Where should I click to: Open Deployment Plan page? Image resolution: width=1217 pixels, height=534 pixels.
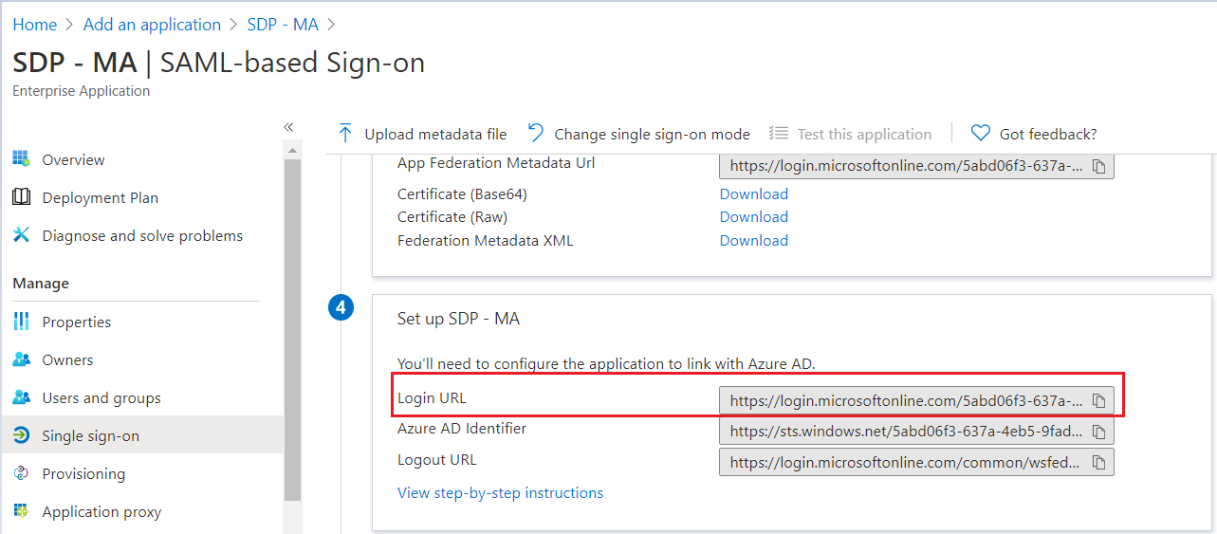pos(100,197)
